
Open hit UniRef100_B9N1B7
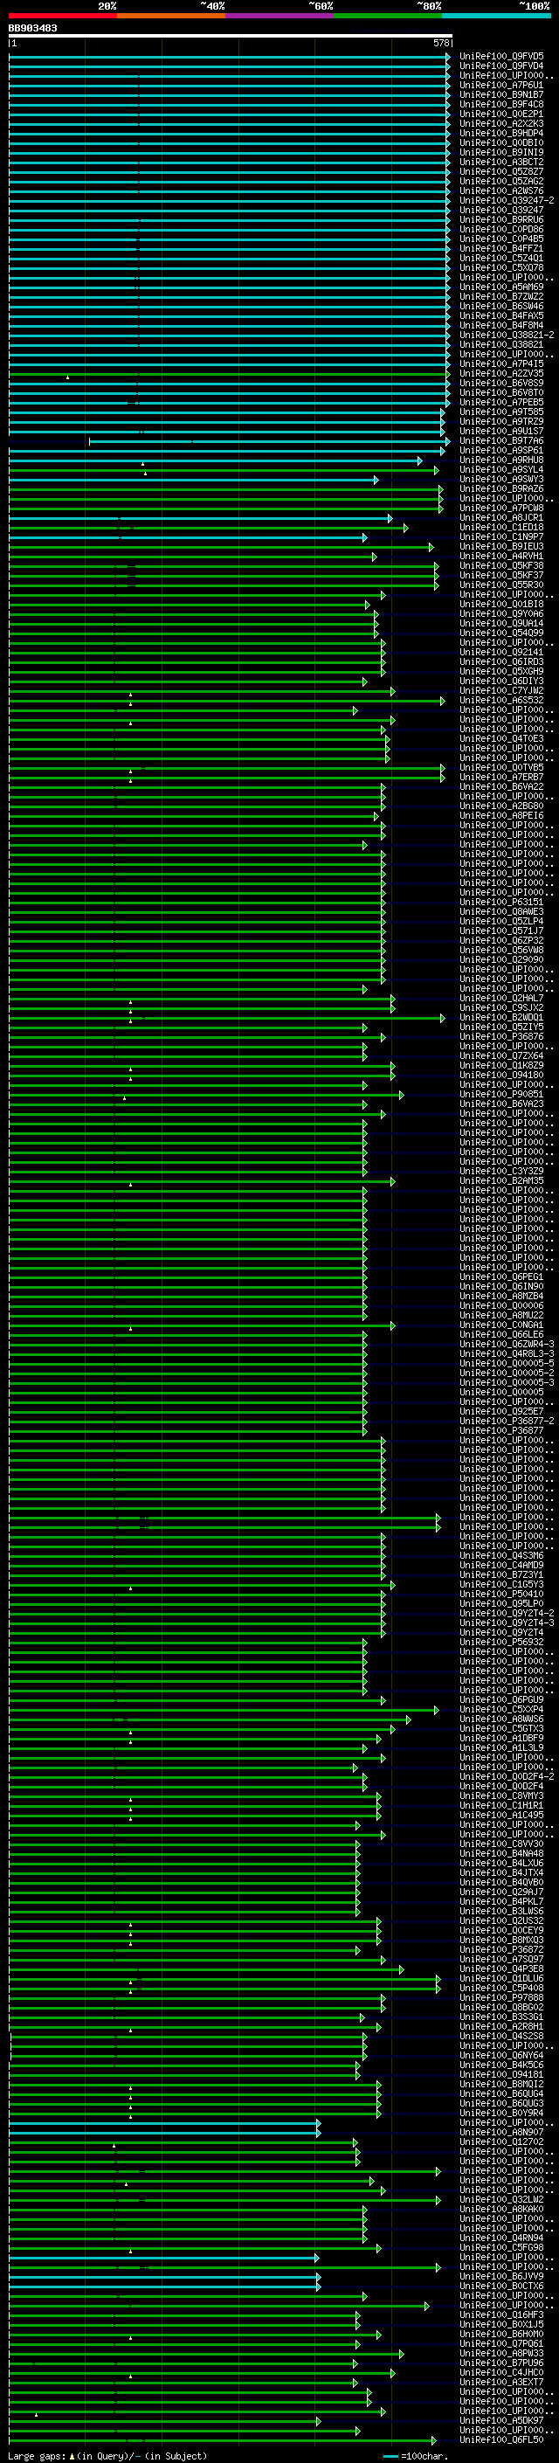click(501, 94)
